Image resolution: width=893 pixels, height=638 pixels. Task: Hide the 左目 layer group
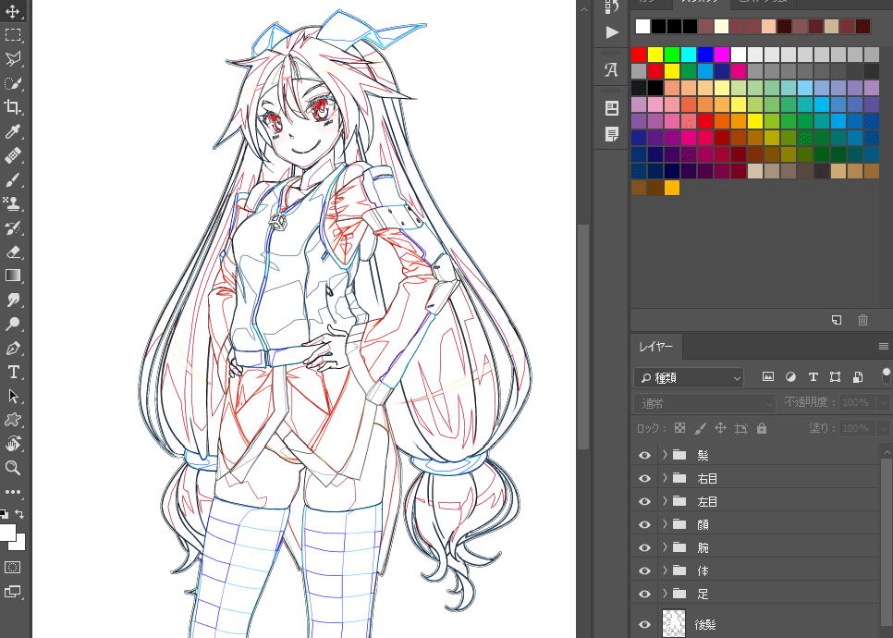[x=644, y=501]
